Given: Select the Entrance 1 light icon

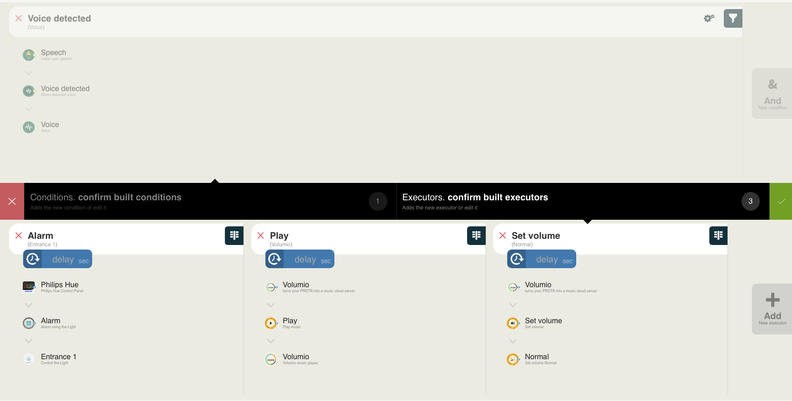Looking at the screenshot, I should (29, 359).
